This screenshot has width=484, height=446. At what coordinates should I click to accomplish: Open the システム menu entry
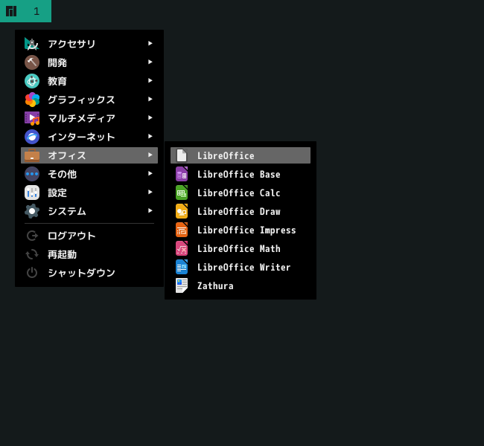click(89, 211)
